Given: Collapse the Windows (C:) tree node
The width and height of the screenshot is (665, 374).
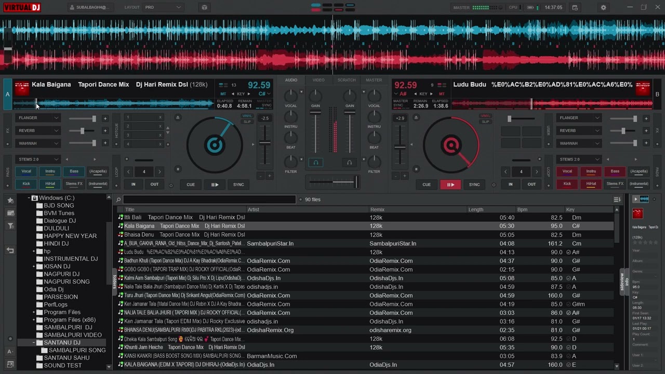Looking at the screenshot, I should (x=29, y=198).
